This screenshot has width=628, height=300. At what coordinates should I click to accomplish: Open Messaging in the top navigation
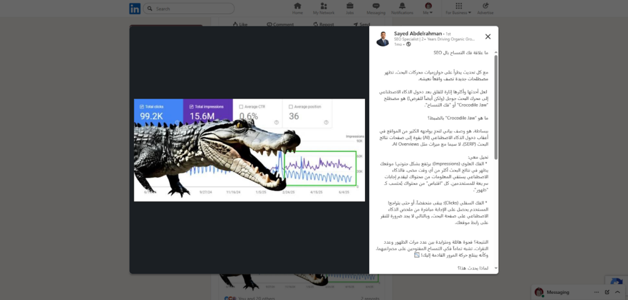pyautogui.click(x=375, y=8)
